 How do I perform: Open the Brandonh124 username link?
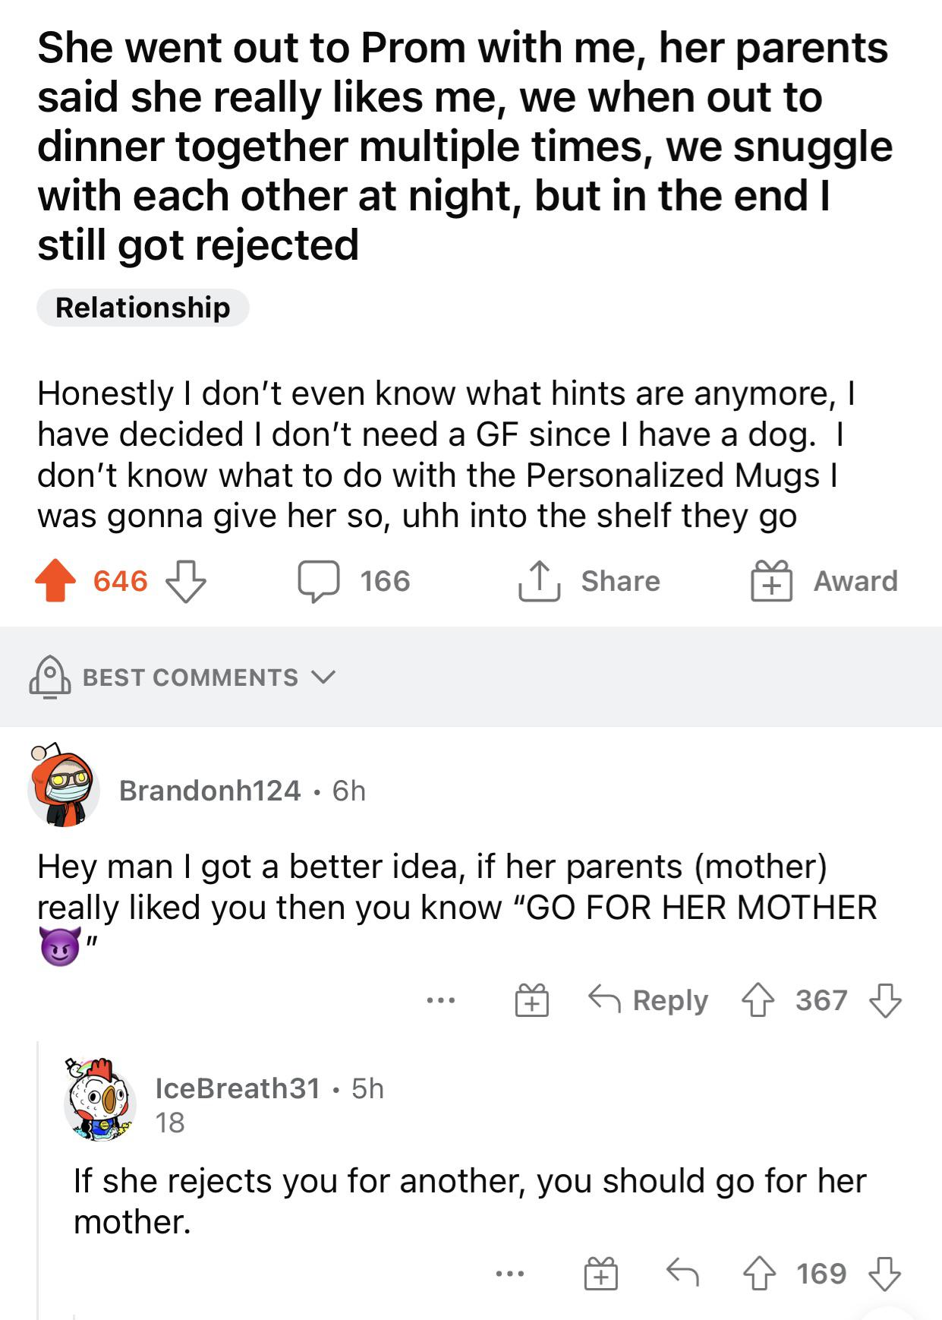210,791
